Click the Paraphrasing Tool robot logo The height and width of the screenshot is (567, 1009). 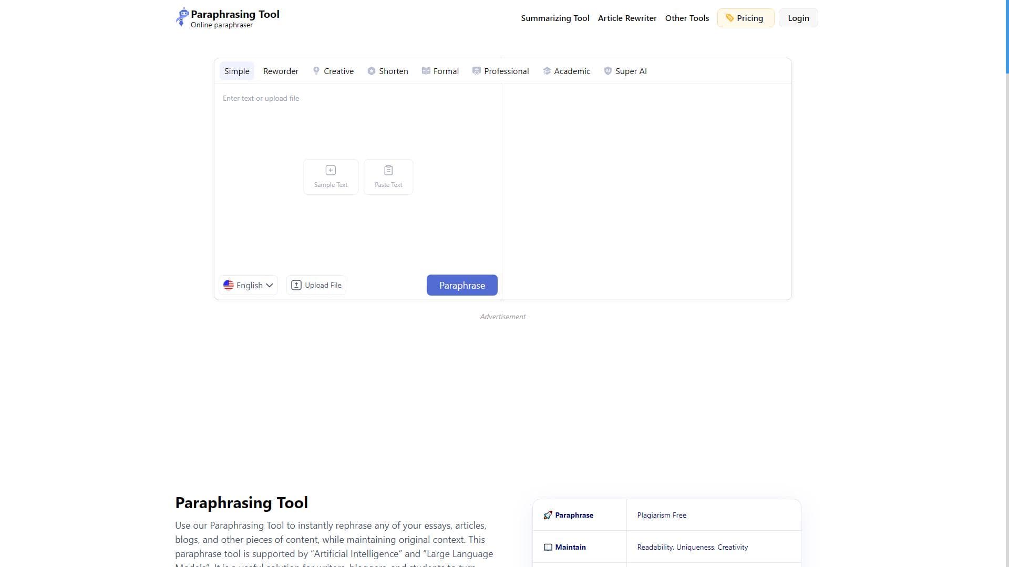point(182,17)
